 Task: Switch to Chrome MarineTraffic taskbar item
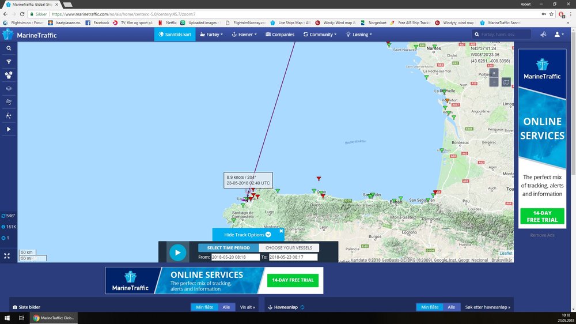[54, 318]
